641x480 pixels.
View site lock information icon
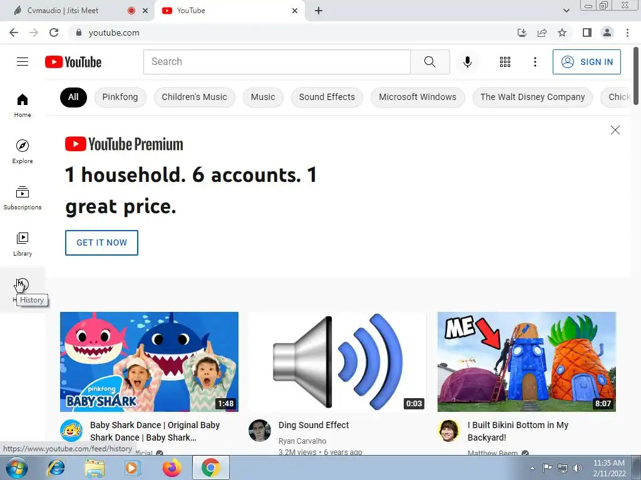[x=79, y=32]
